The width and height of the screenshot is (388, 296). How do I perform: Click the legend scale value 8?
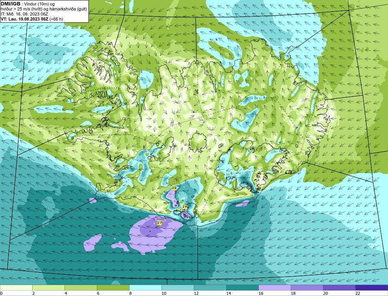pyautogui.click(x=130, y=293)
